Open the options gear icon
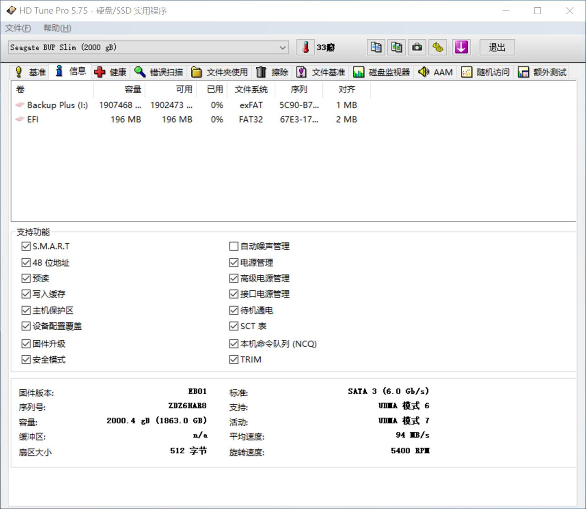586x509 pixels. [438, 47]
